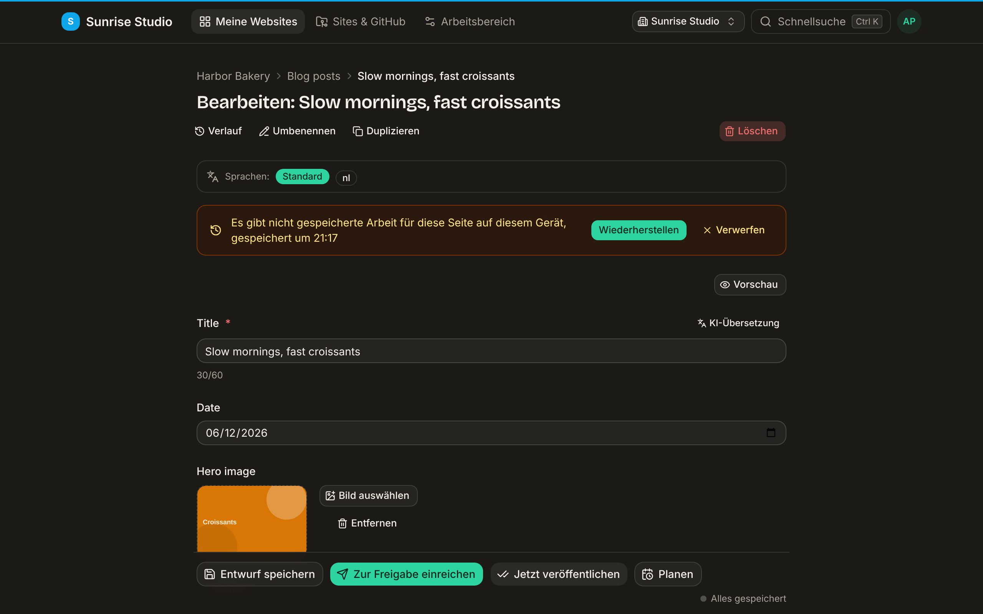Screen dimensions: 983x614
Task: Click KI-Übersetzung for the title
Action: point(738,323)
